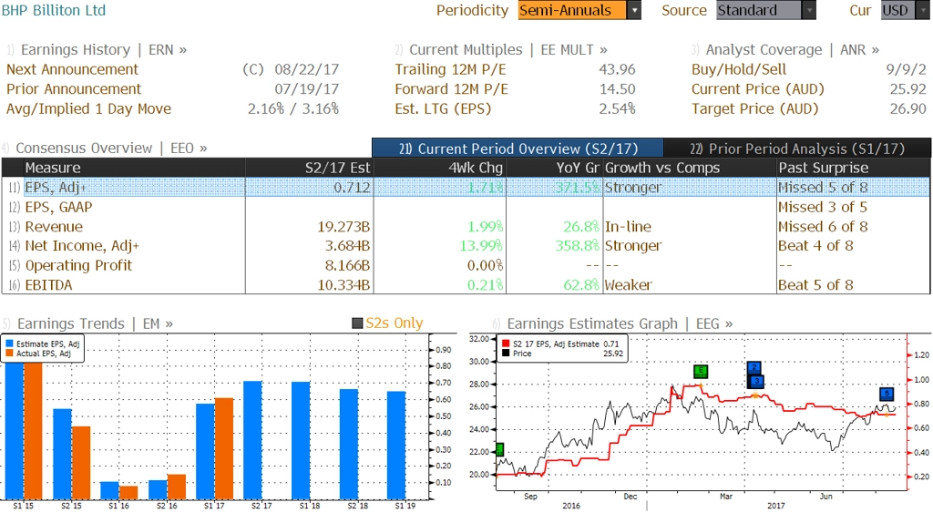Click the blue Estimate EPS legend swatch
933x513 pixels.
(9, 344)
